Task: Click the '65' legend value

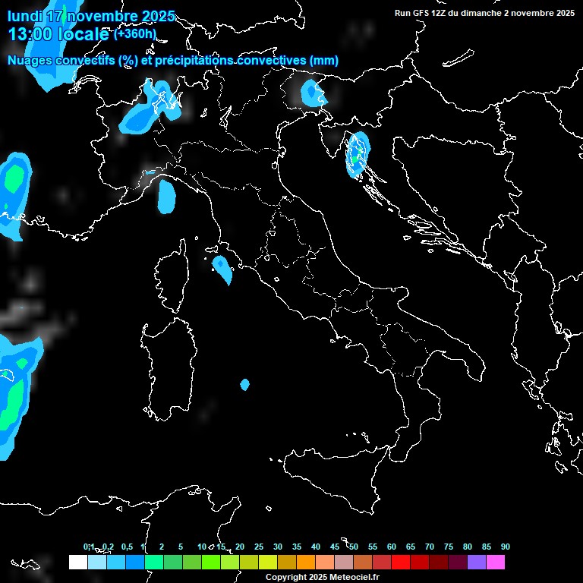Action: coord(411,547)
